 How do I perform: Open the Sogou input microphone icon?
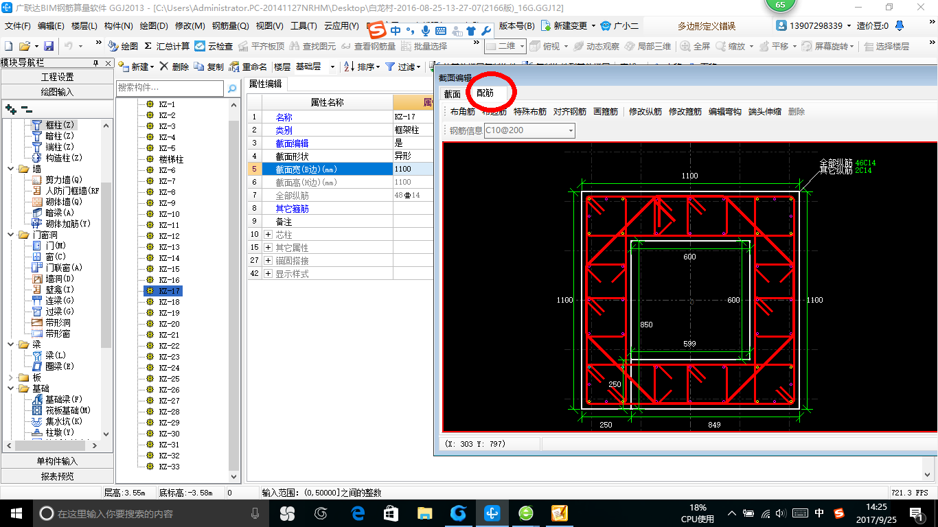[x=426, y=31]
